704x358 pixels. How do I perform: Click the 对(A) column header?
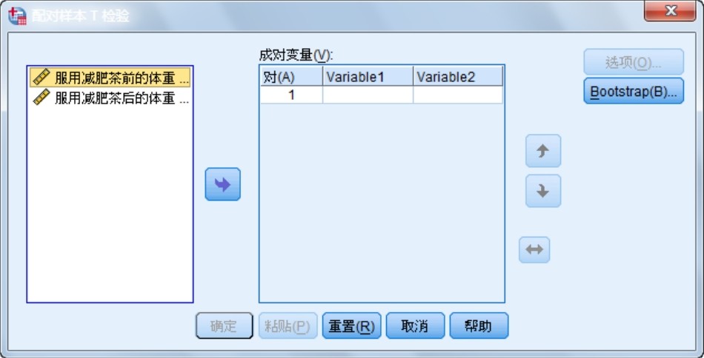pyautogui.click(x=291, y=77)
